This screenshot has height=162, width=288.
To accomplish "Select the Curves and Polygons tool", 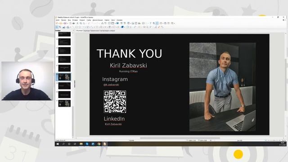I will [x=88, y=27].
